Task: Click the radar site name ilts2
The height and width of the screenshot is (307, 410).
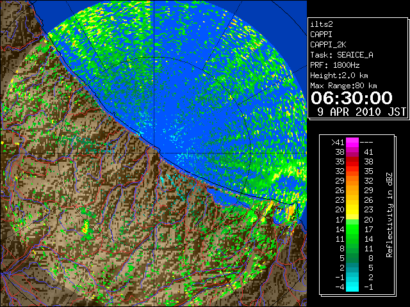Action: pos(322,24)
